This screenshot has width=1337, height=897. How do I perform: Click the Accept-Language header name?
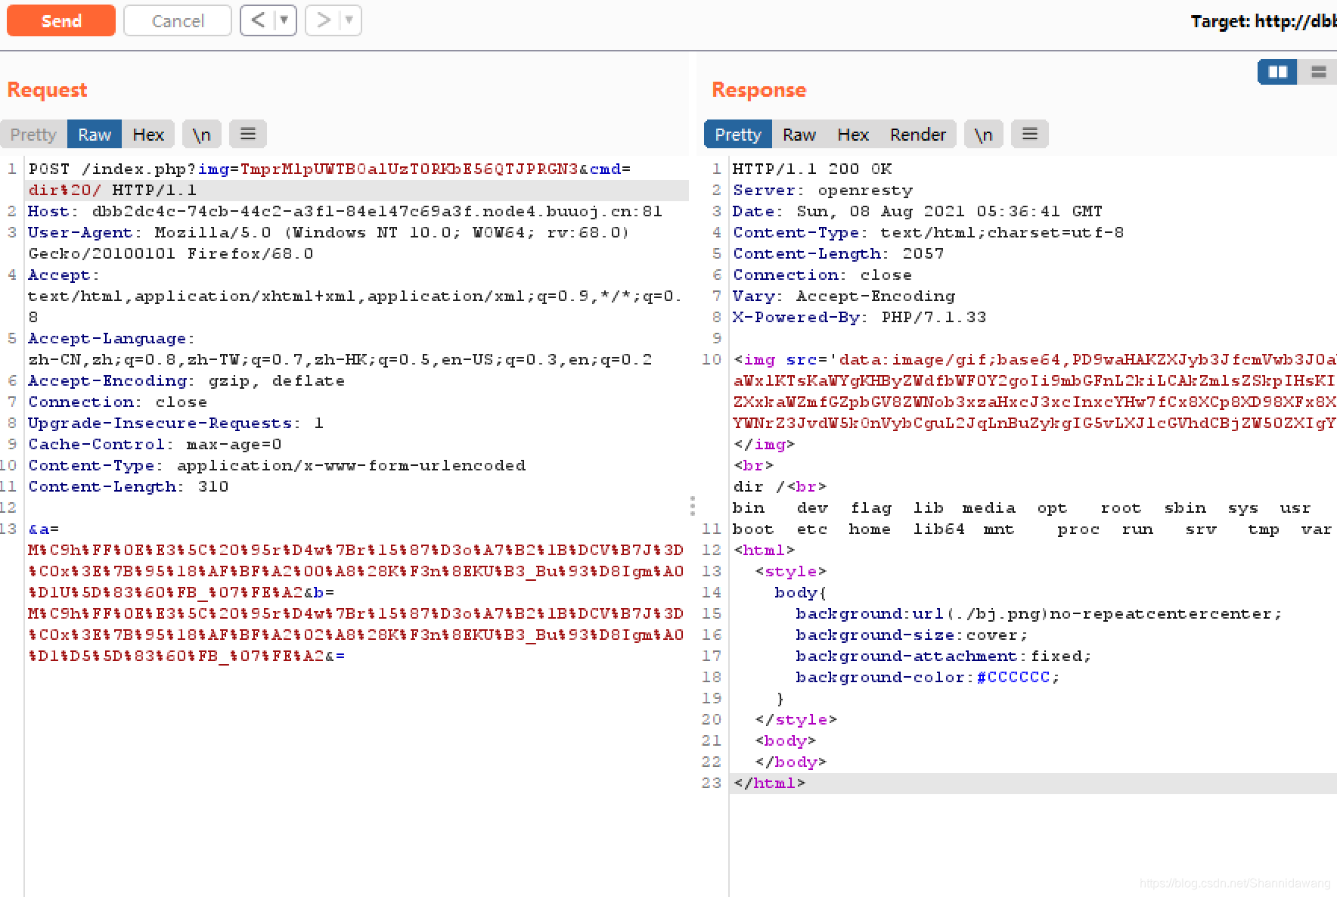(x=110, y=338)
